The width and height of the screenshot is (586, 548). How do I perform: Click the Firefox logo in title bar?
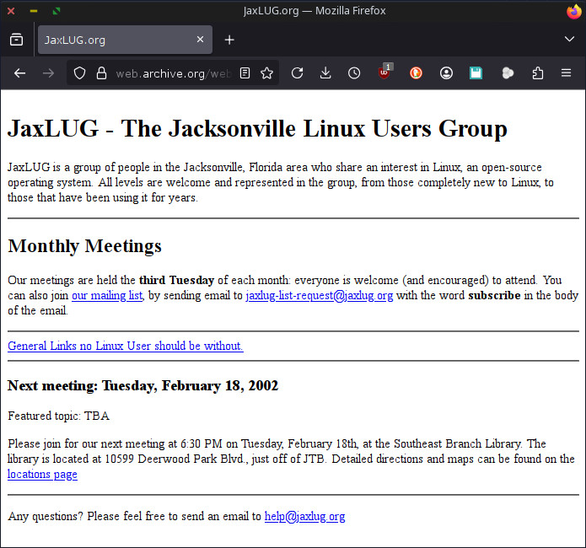574,11
